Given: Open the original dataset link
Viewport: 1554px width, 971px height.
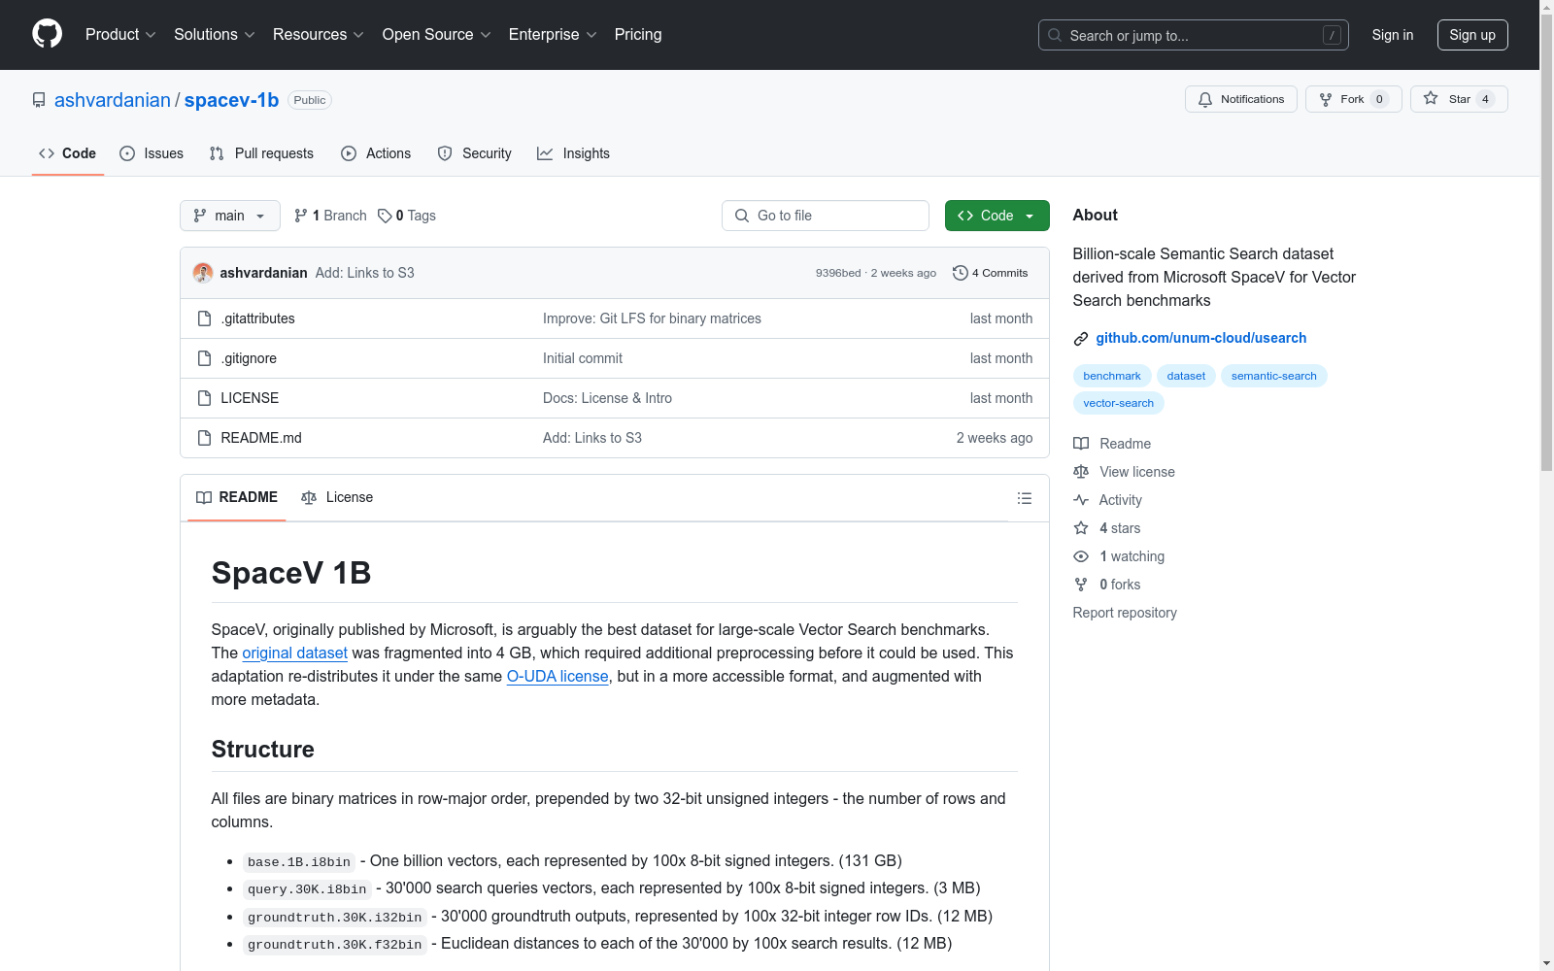Looking at the screenshot, I should [294, 653].
